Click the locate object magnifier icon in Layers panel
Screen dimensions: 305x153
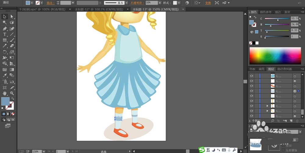(272, 121)
